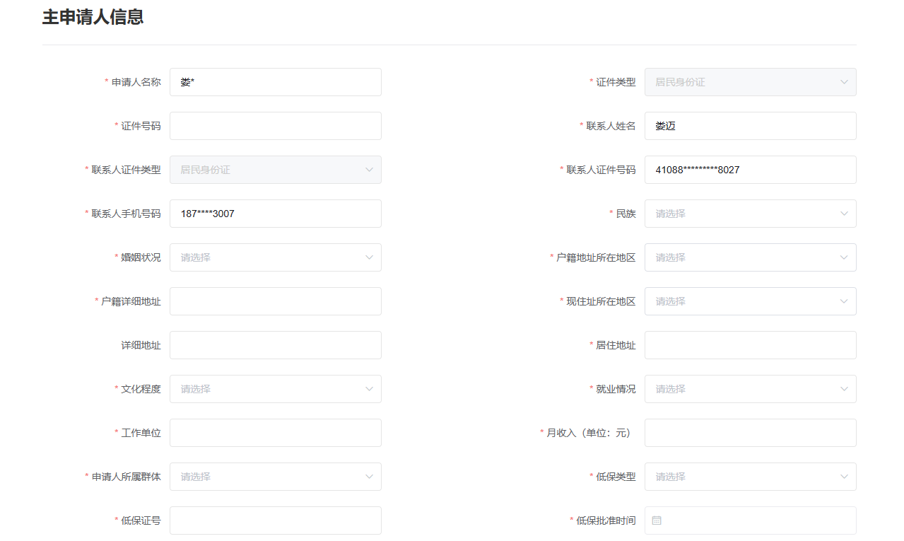Image resolution: width=904 pixels, height=541 pixels.
Task: Expand the 低保类型 dropdown
Action: click(x=751, y=477)
